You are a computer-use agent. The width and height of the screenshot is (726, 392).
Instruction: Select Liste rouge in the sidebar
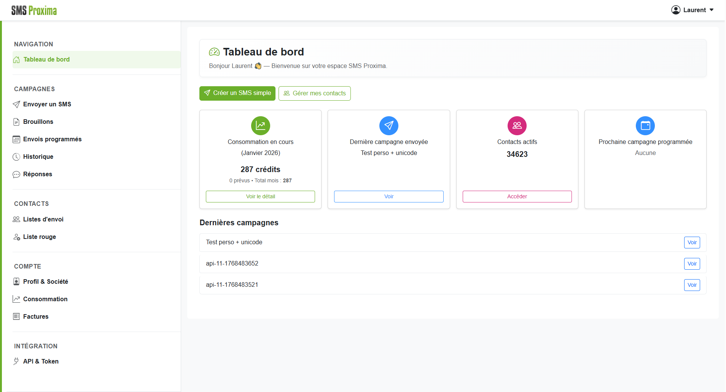point(39,237)
